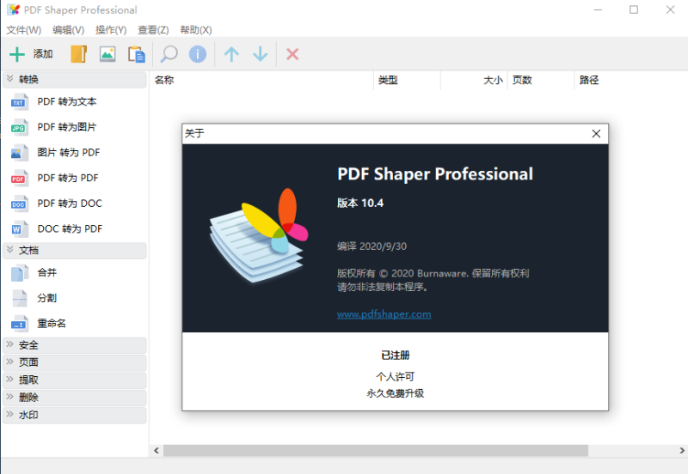This screenshot has height=474, width=688.
Task: Click the butterfly logo in About dialog
Action: (x=259, y=234)
